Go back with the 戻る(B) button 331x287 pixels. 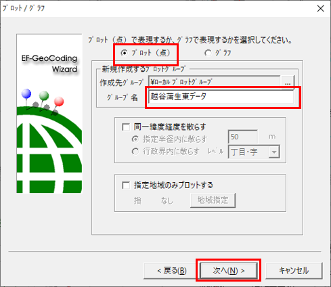click(172, 271)
